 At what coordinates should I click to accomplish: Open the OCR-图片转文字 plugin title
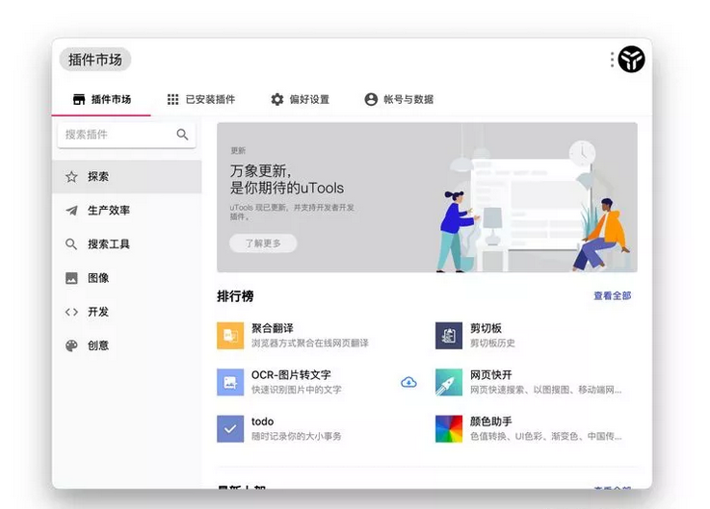point(291,375)
